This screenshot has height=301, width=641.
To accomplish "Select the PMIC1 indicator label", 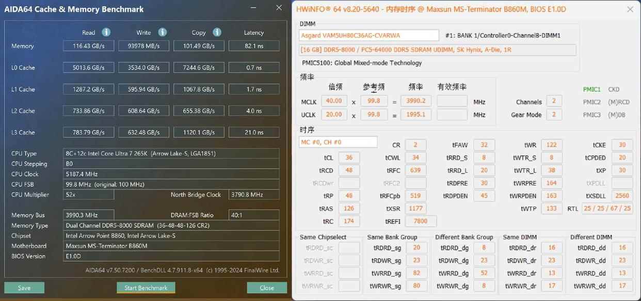I will click(x=591, y=89).
